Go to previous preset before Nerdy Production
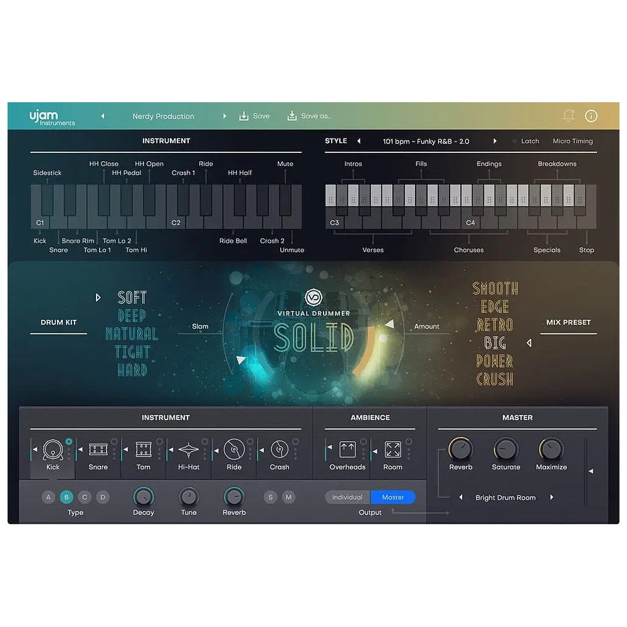627x627 pixels. 102,116
